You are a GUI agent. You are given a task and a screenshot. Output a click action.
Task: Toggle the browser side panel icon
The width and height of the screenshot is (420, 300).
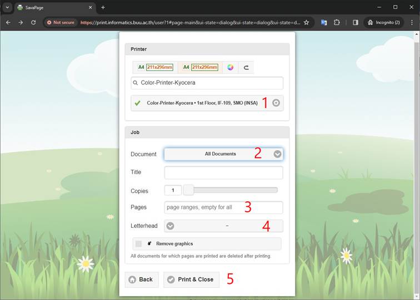[356, 22]
